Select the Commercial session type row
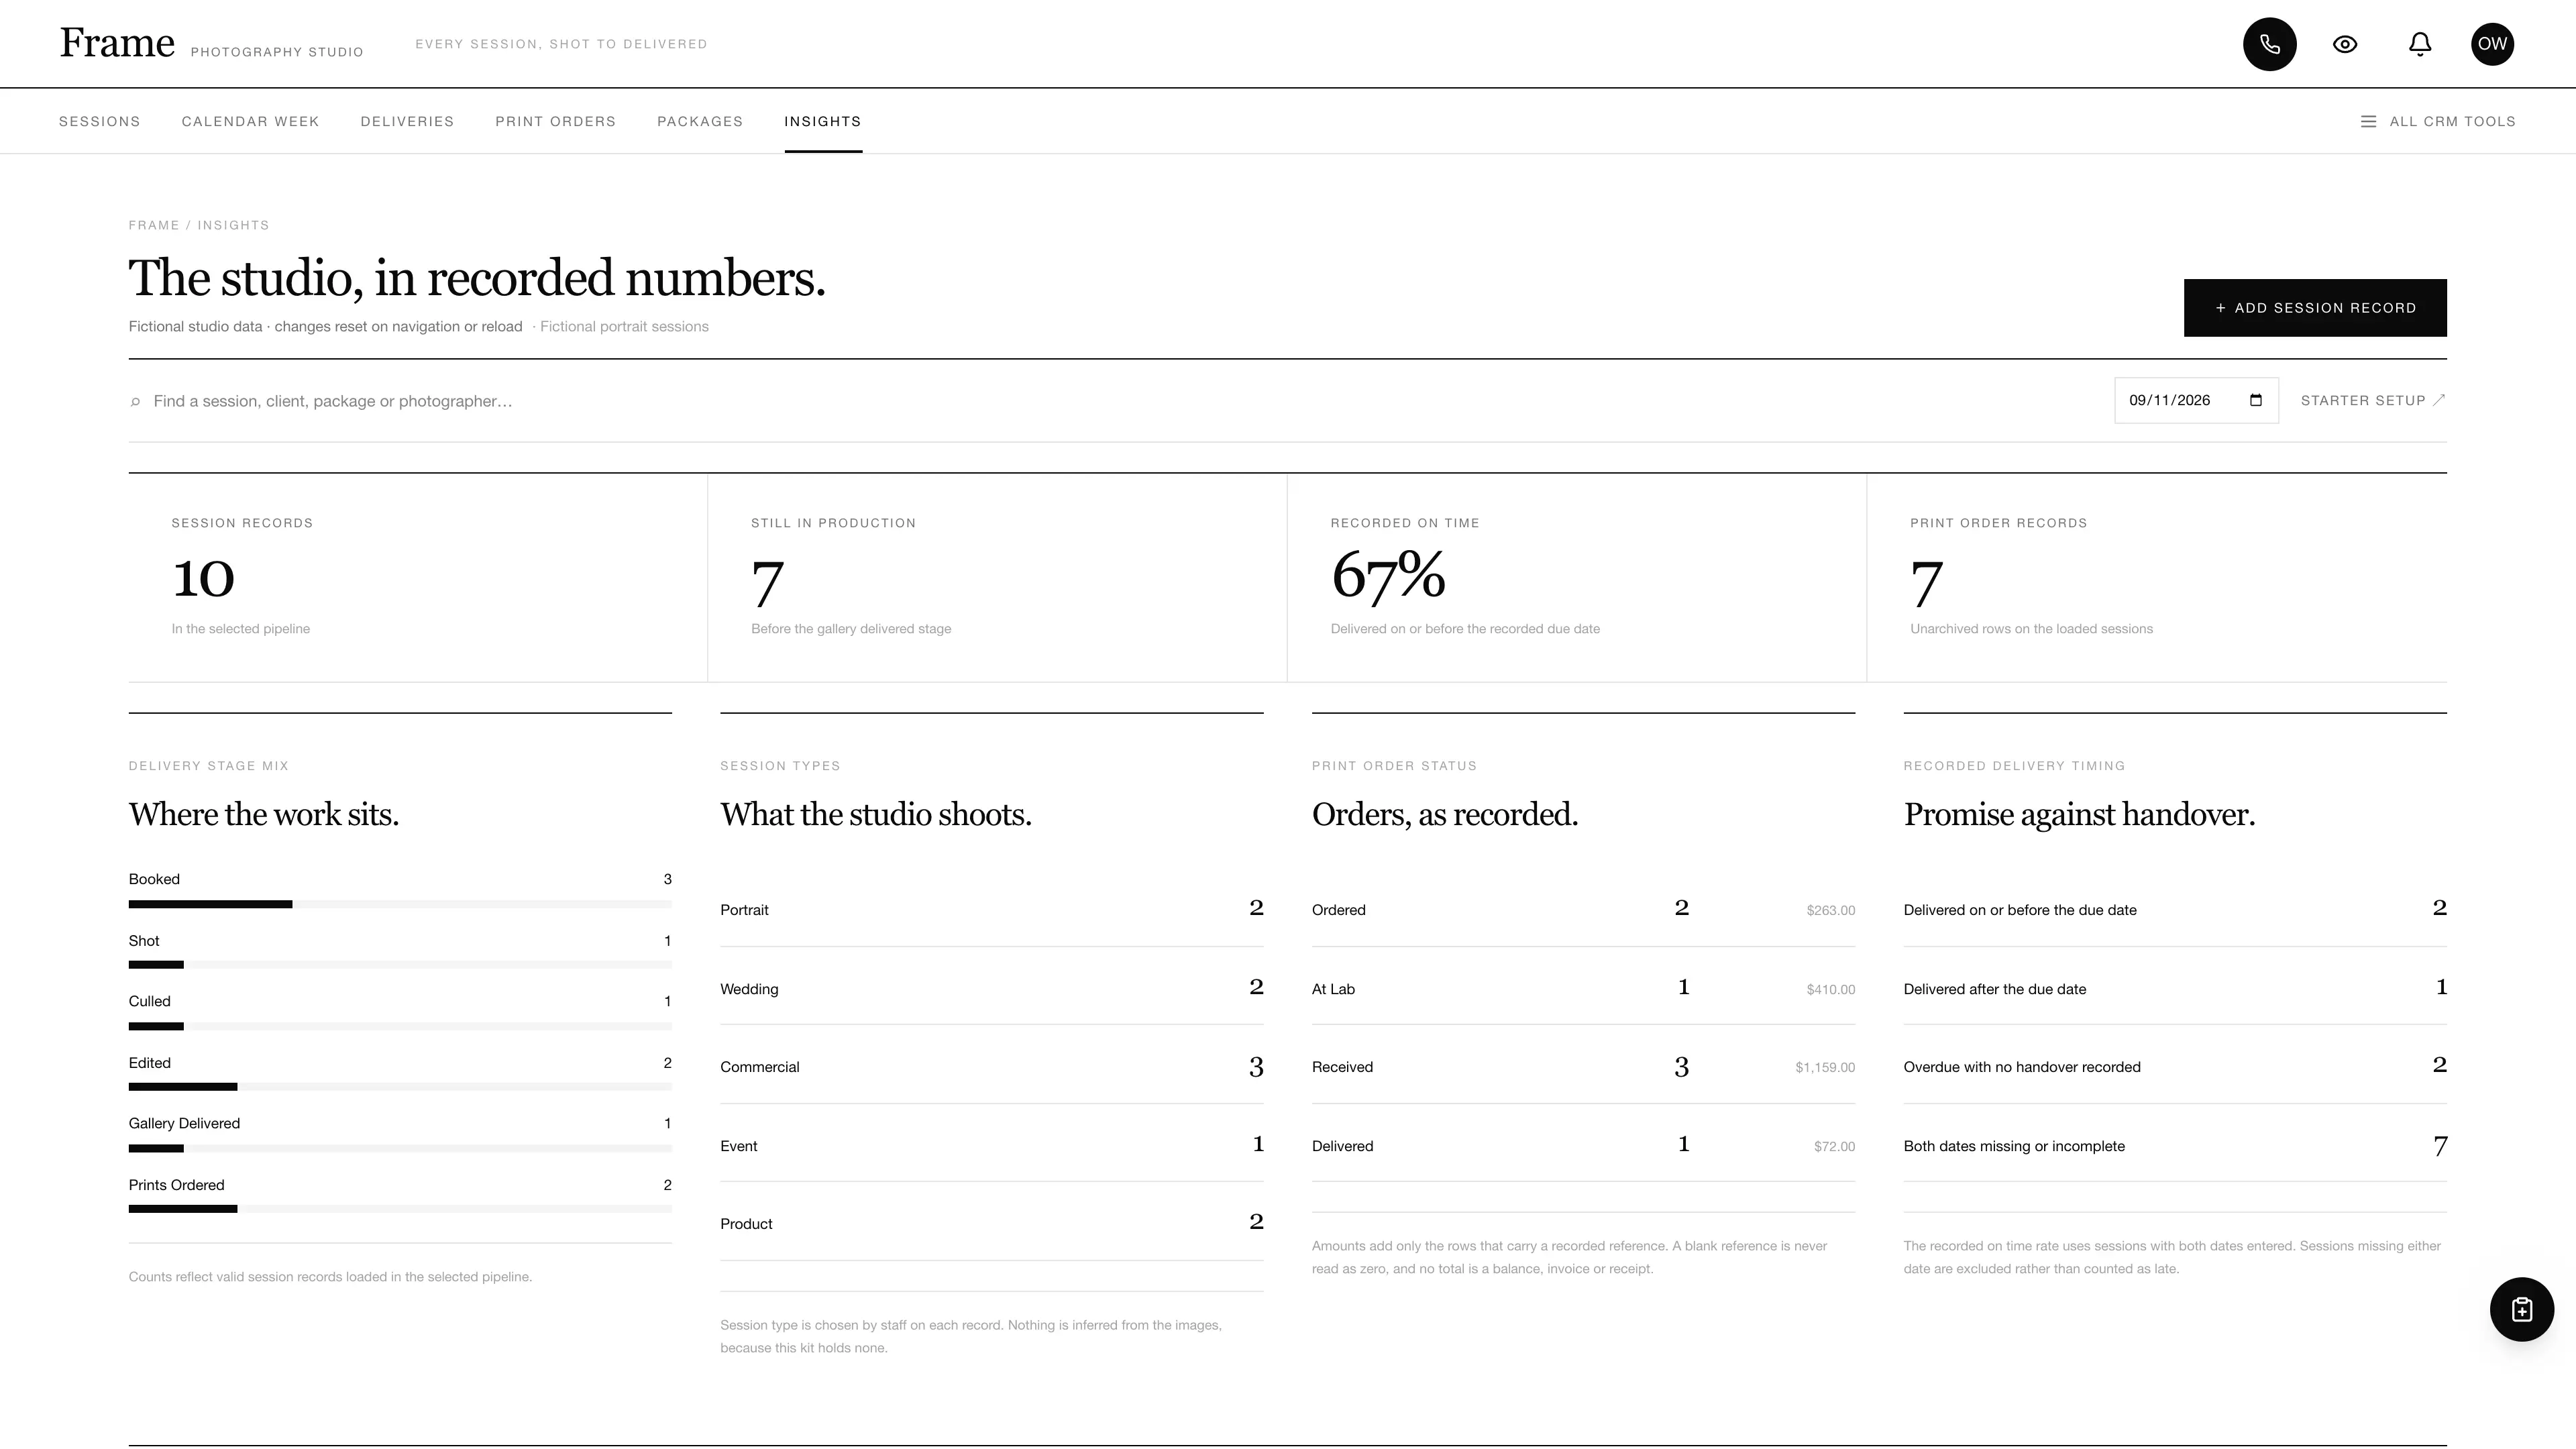Viewport: 2576px width, 1449px height. click(992, 1066)
